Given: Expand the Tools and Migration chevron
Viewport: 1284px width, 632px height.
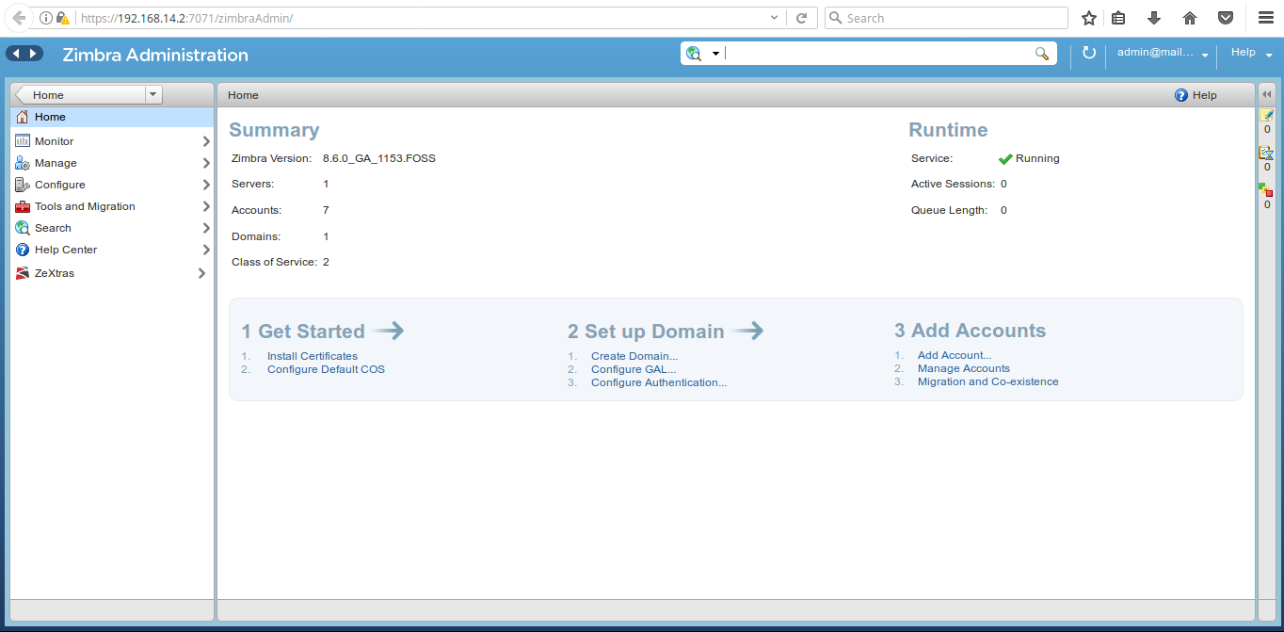Looking at the screenshot, I should (x=206, y=206).
